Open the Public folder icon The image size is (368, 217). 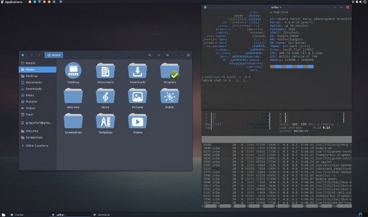pos(170,96)
